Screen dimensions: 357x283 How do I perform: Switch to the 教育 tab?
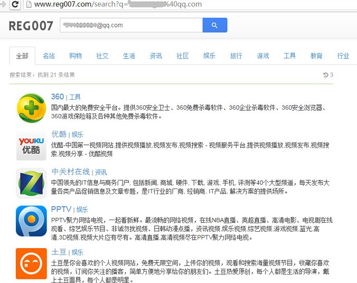pos(316,56)
